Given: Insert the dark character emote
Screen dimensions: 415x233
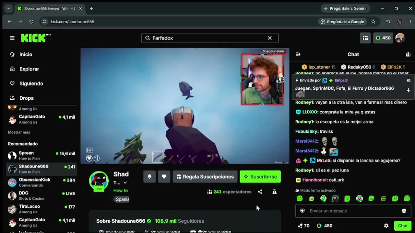Looking at the screenshot, I should point(335,198).
